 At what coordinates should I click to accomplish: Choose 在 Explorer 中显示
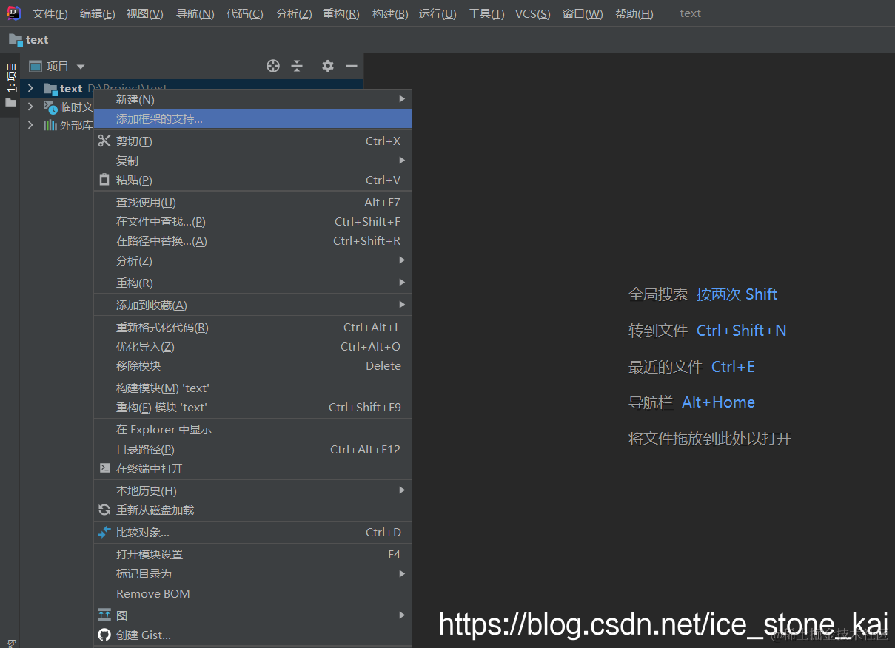252,429
